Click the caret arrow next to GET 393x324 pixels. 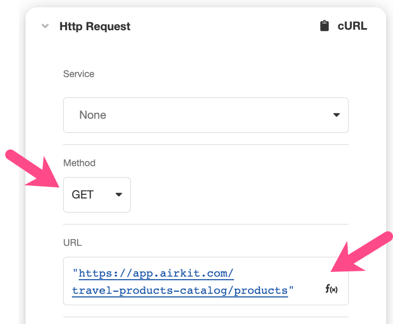click(x=119, y=194)
